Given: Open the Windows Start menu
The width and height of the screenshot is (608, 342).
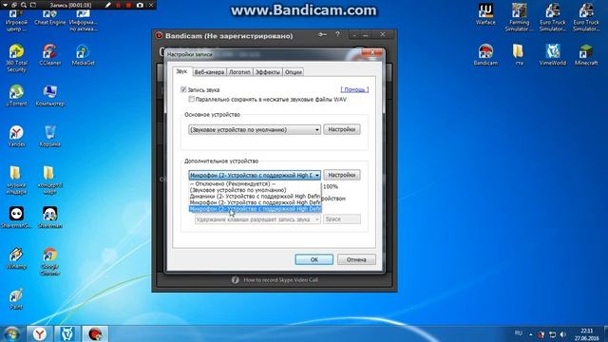Looking at the screenshot, I should [11, 333].
